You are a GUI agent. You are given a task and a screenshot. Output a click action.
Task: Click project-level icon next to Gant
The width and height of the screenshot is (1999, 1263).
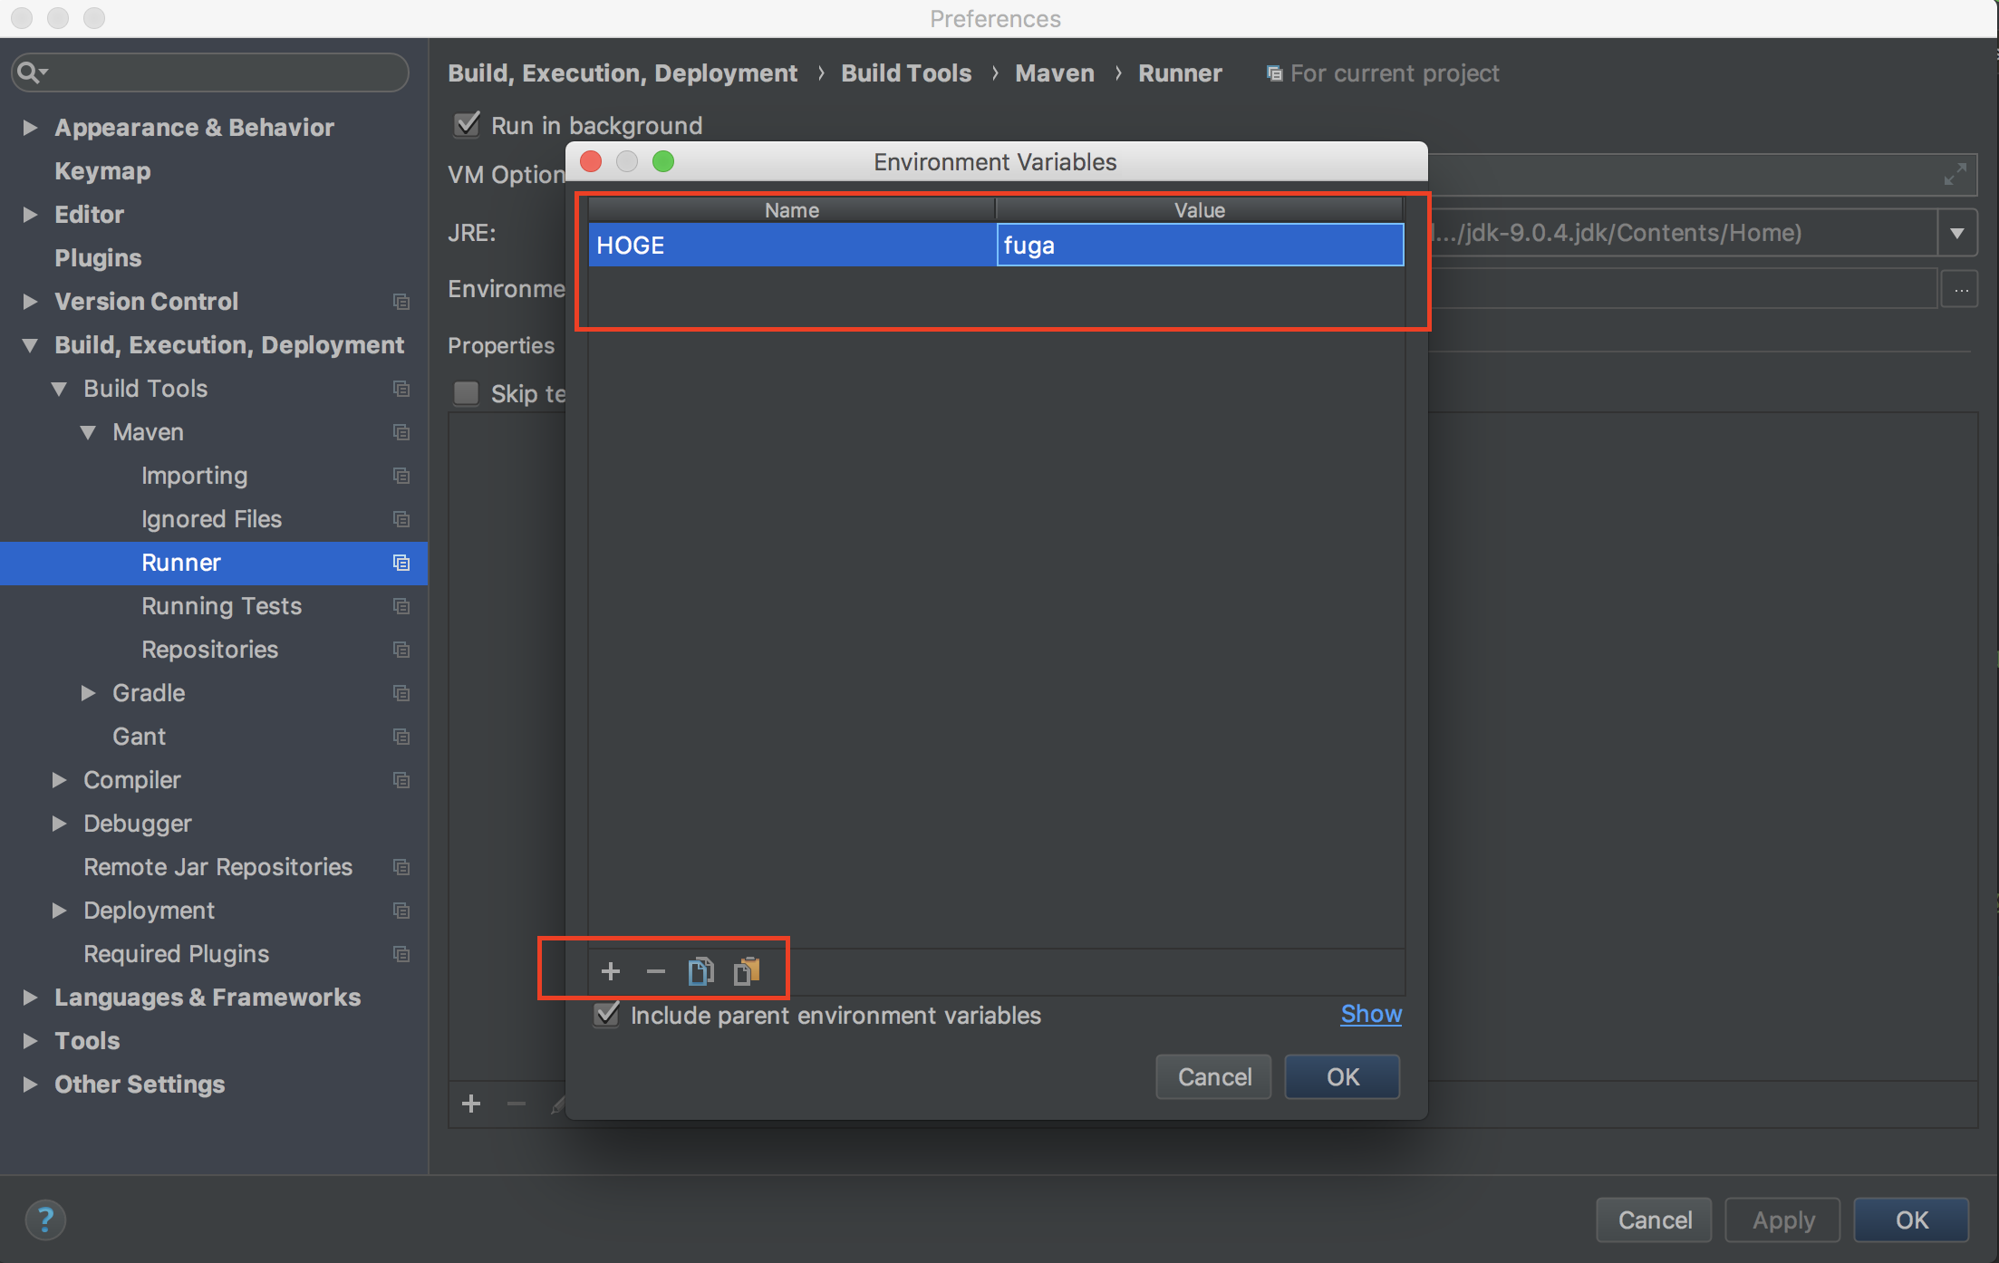(401, 737)
